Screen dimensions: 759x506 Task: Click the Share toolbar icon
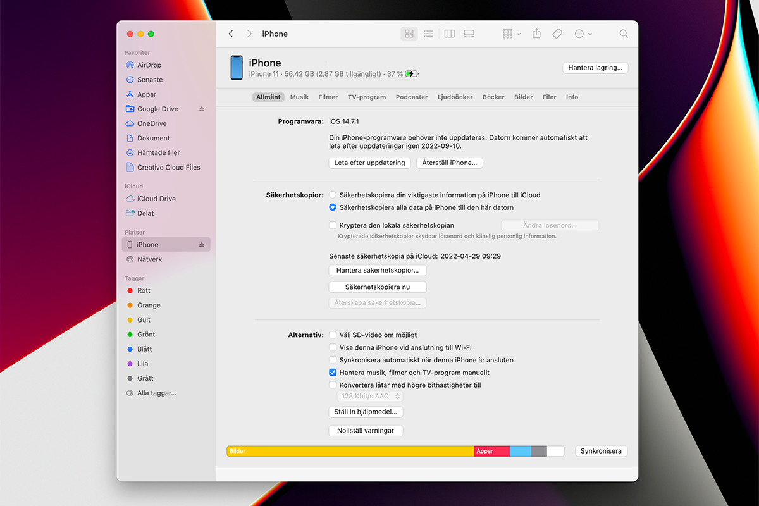[x=536, y=34]
